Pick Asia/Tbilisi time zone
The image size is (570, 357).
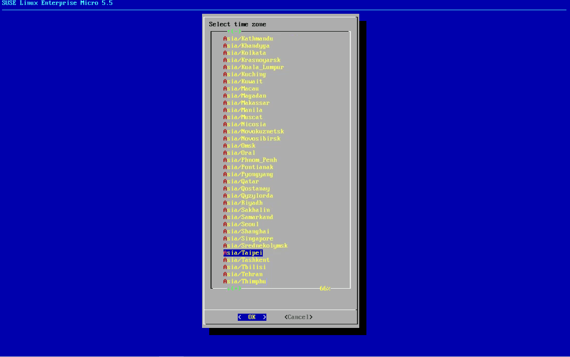tap(244, 267)
